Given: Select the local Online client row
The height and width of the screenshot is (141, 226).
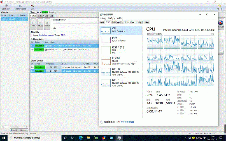Looking at the screenshot, I should click(x=14, y=19).
